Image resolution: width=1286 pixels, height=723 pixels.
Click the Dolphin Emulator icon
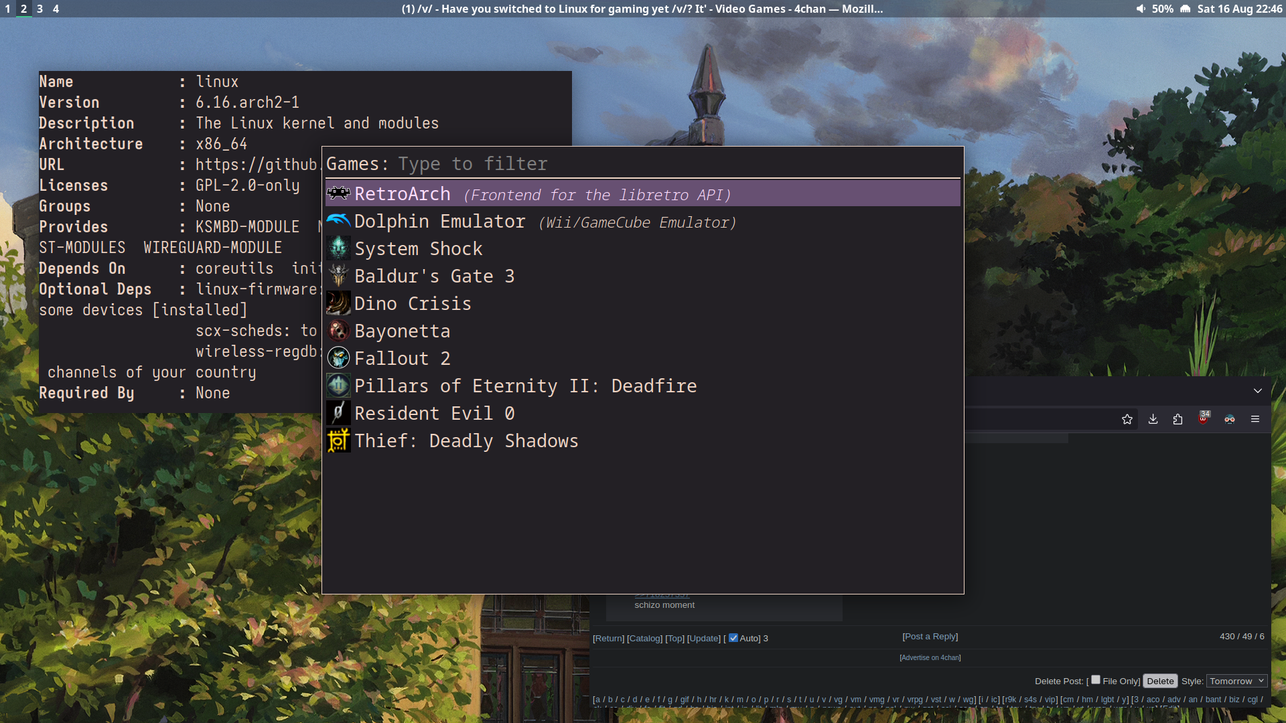click(x=338, y=222)
